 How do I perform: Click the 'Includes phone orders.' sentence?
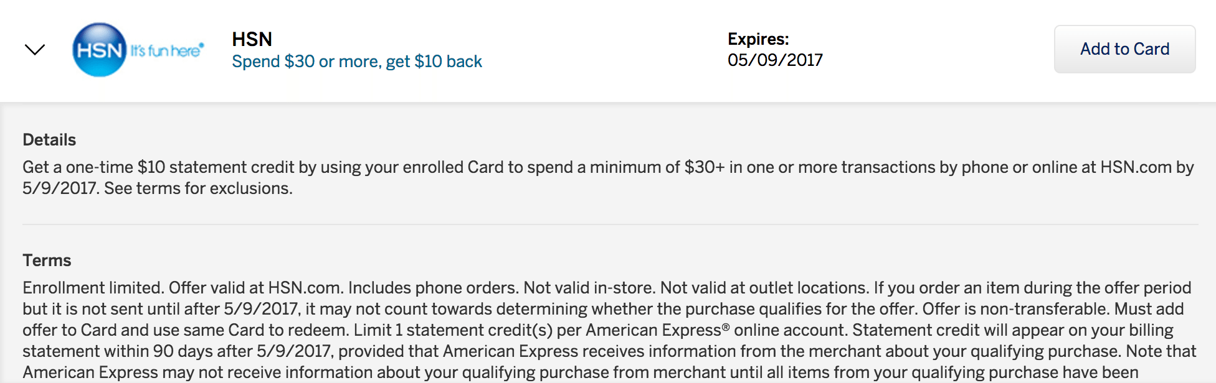pos(433,288)
